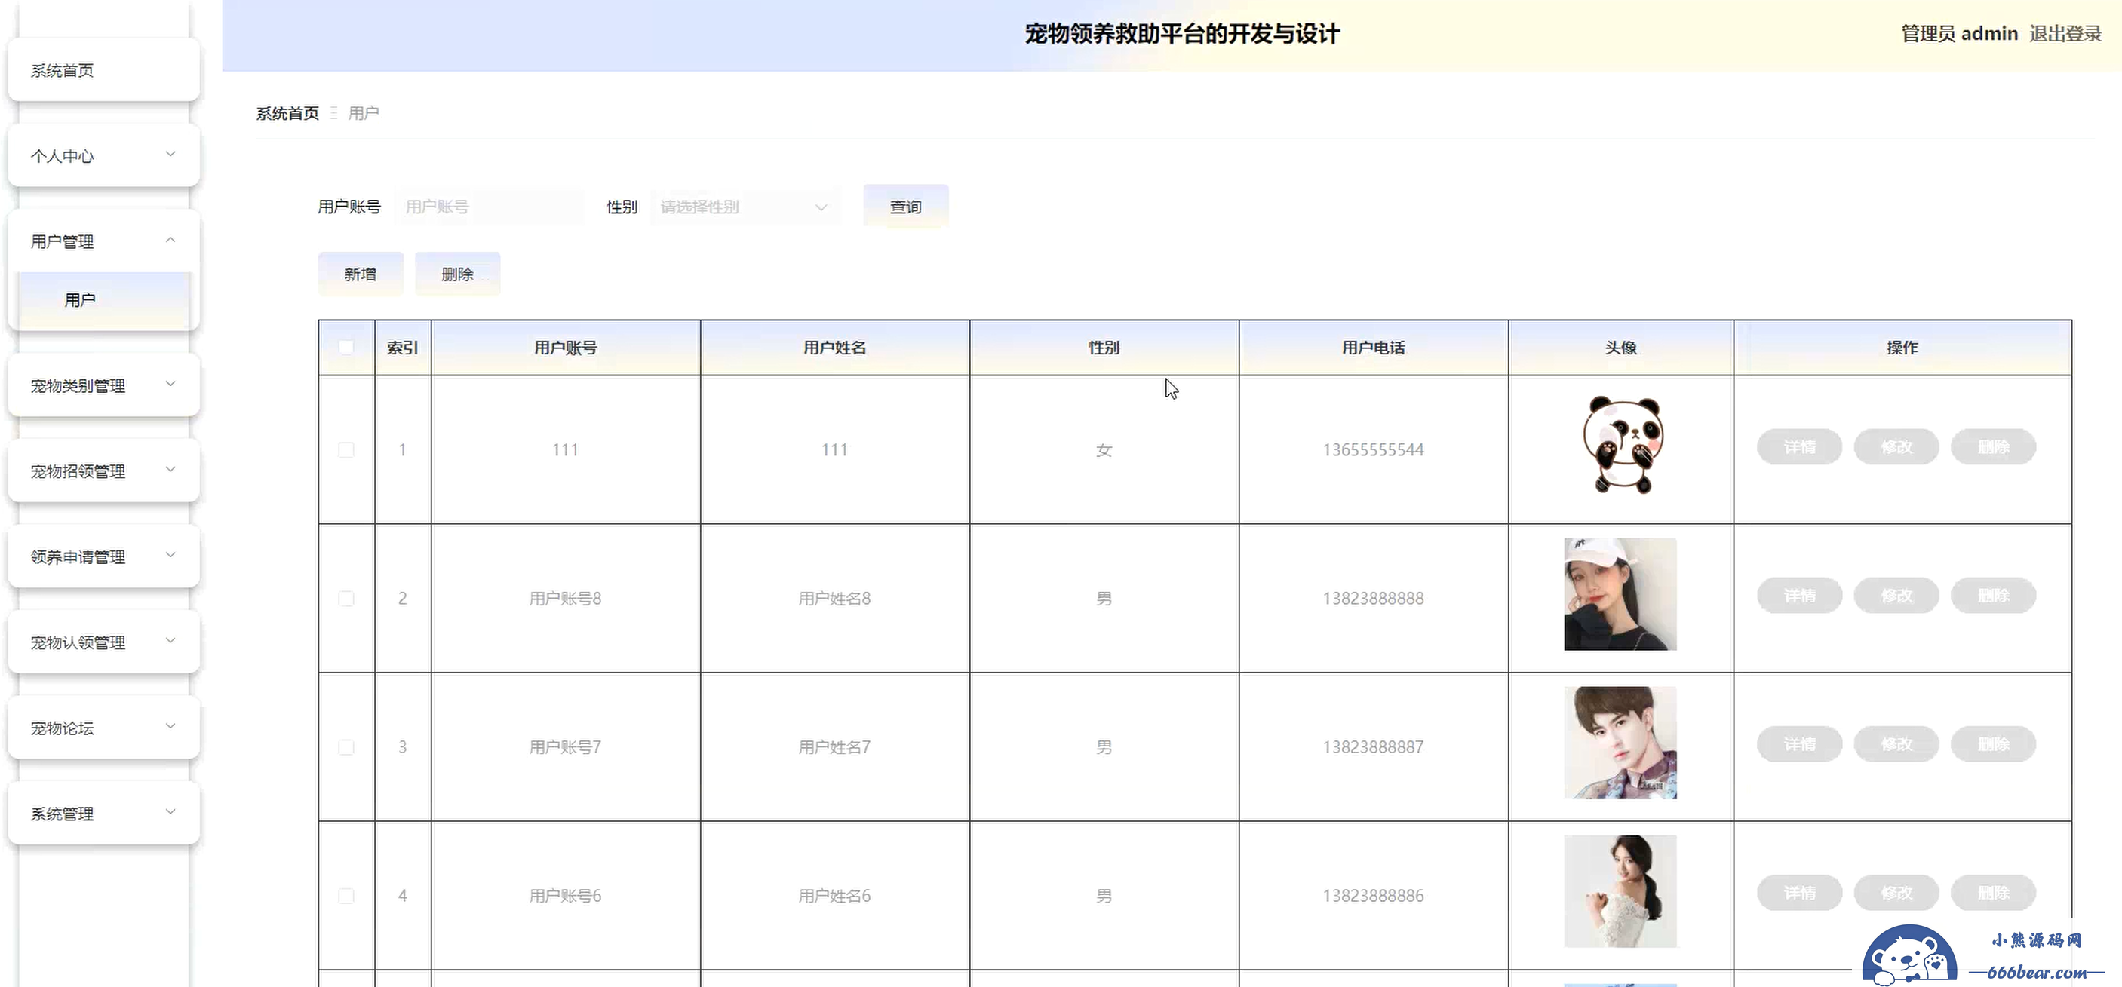Expand the 宠物论坛 menu
The image size is (2122, 987).
pos(104,728)
